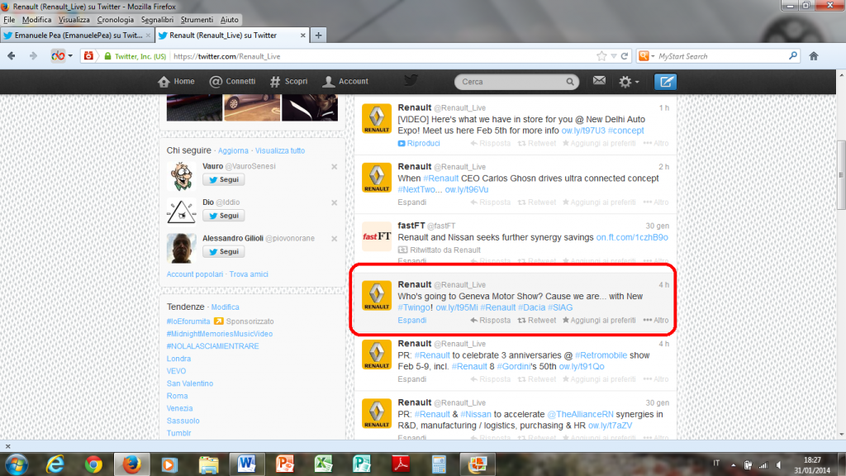
Task: Open Adobe Reader from the taskbar
Action: point(401,464)
